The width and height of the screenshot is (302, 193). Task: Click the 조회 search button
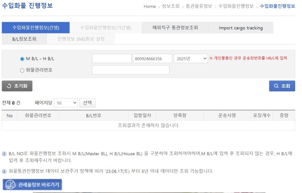(282, 86)
